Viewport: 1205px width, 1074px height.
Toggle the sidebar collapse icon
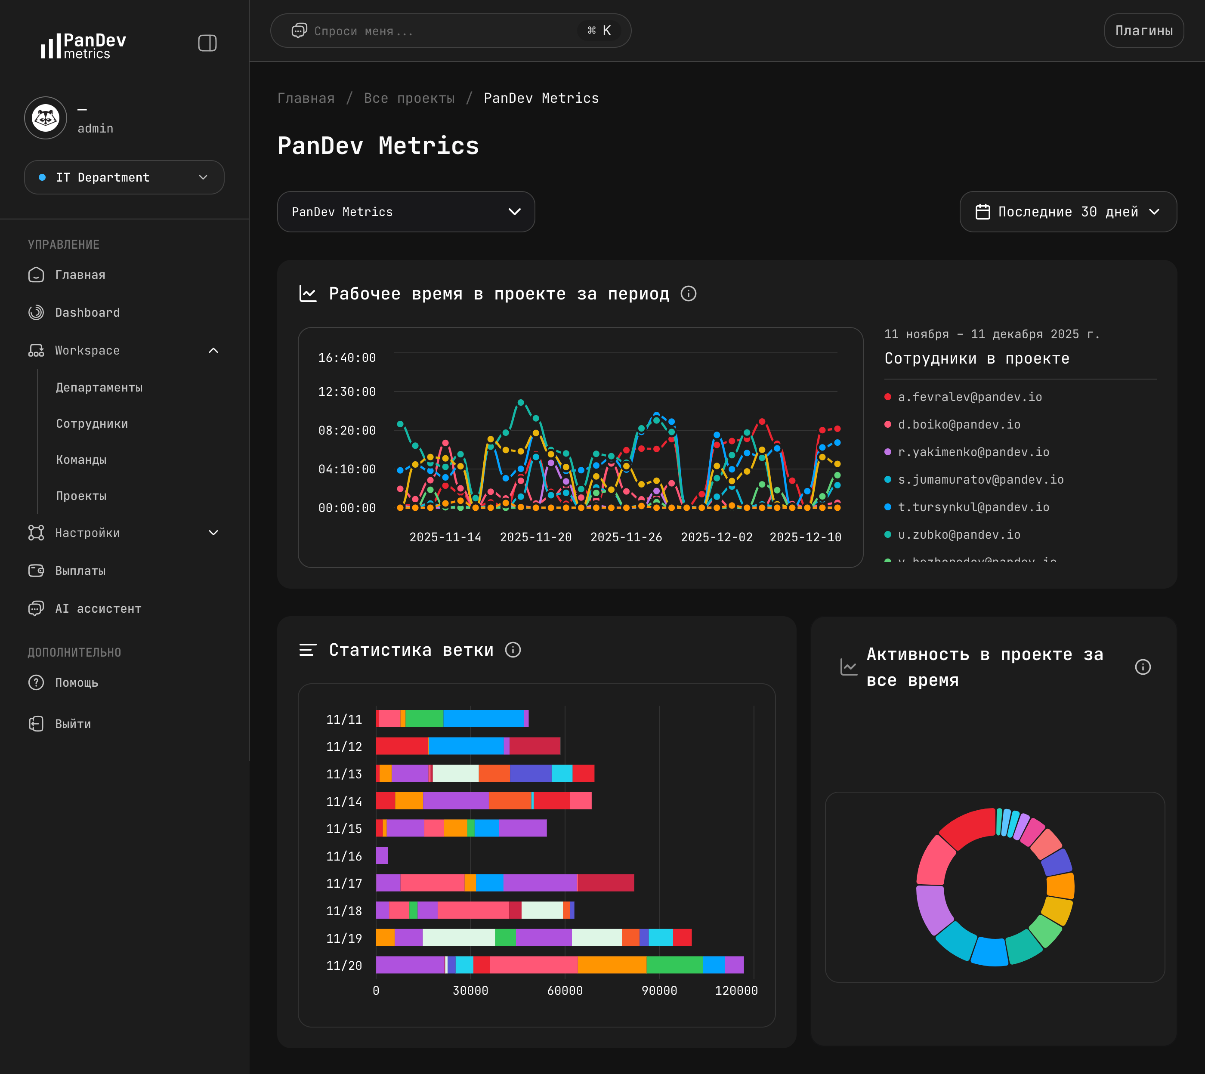pyautogui.click(x=207, y=43)
